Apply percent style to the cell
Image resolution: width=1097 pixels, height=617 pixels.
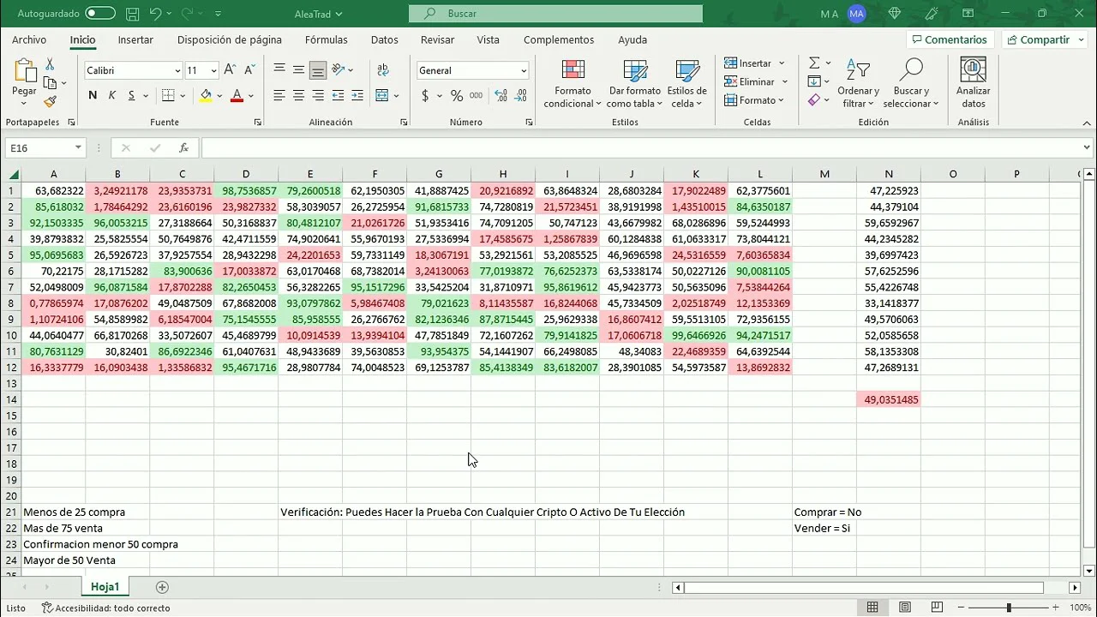pos(457,96)
